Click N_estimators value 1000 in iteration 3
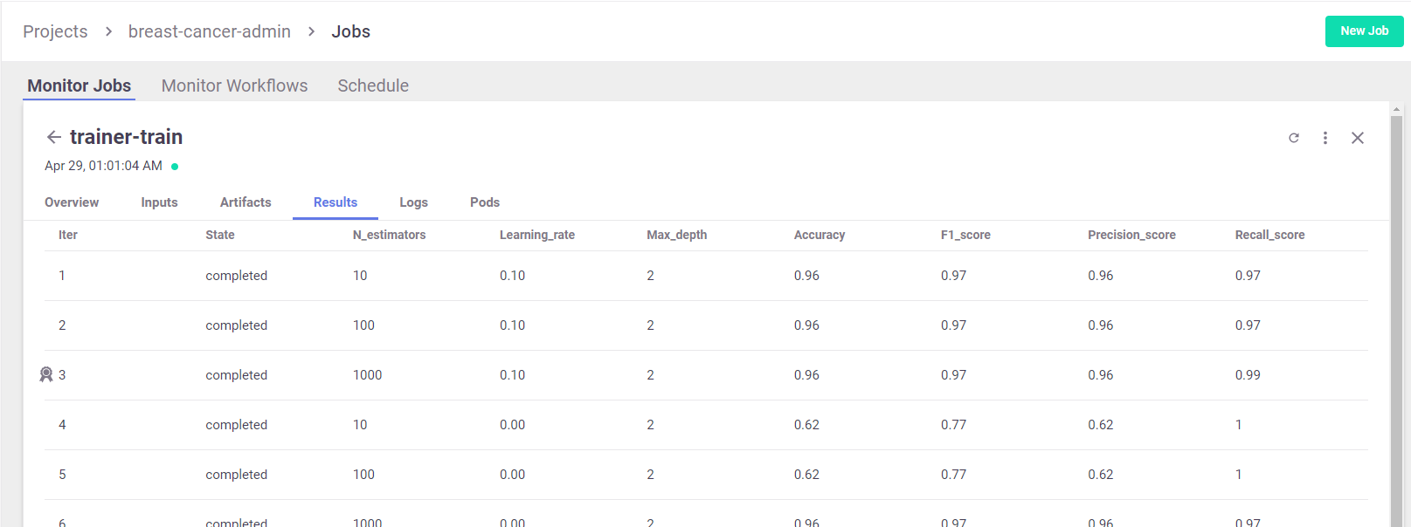This screenshot has height=527, width=1411. click(x=367, y=375)
